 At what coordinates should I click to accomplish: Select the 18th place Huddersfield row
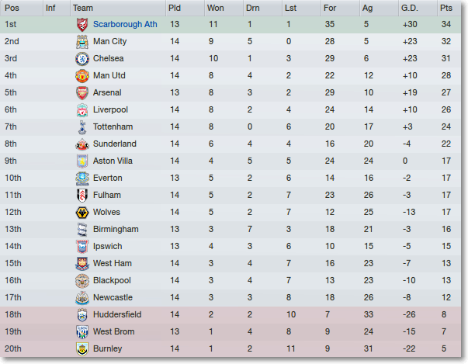[x=231, y=315]
